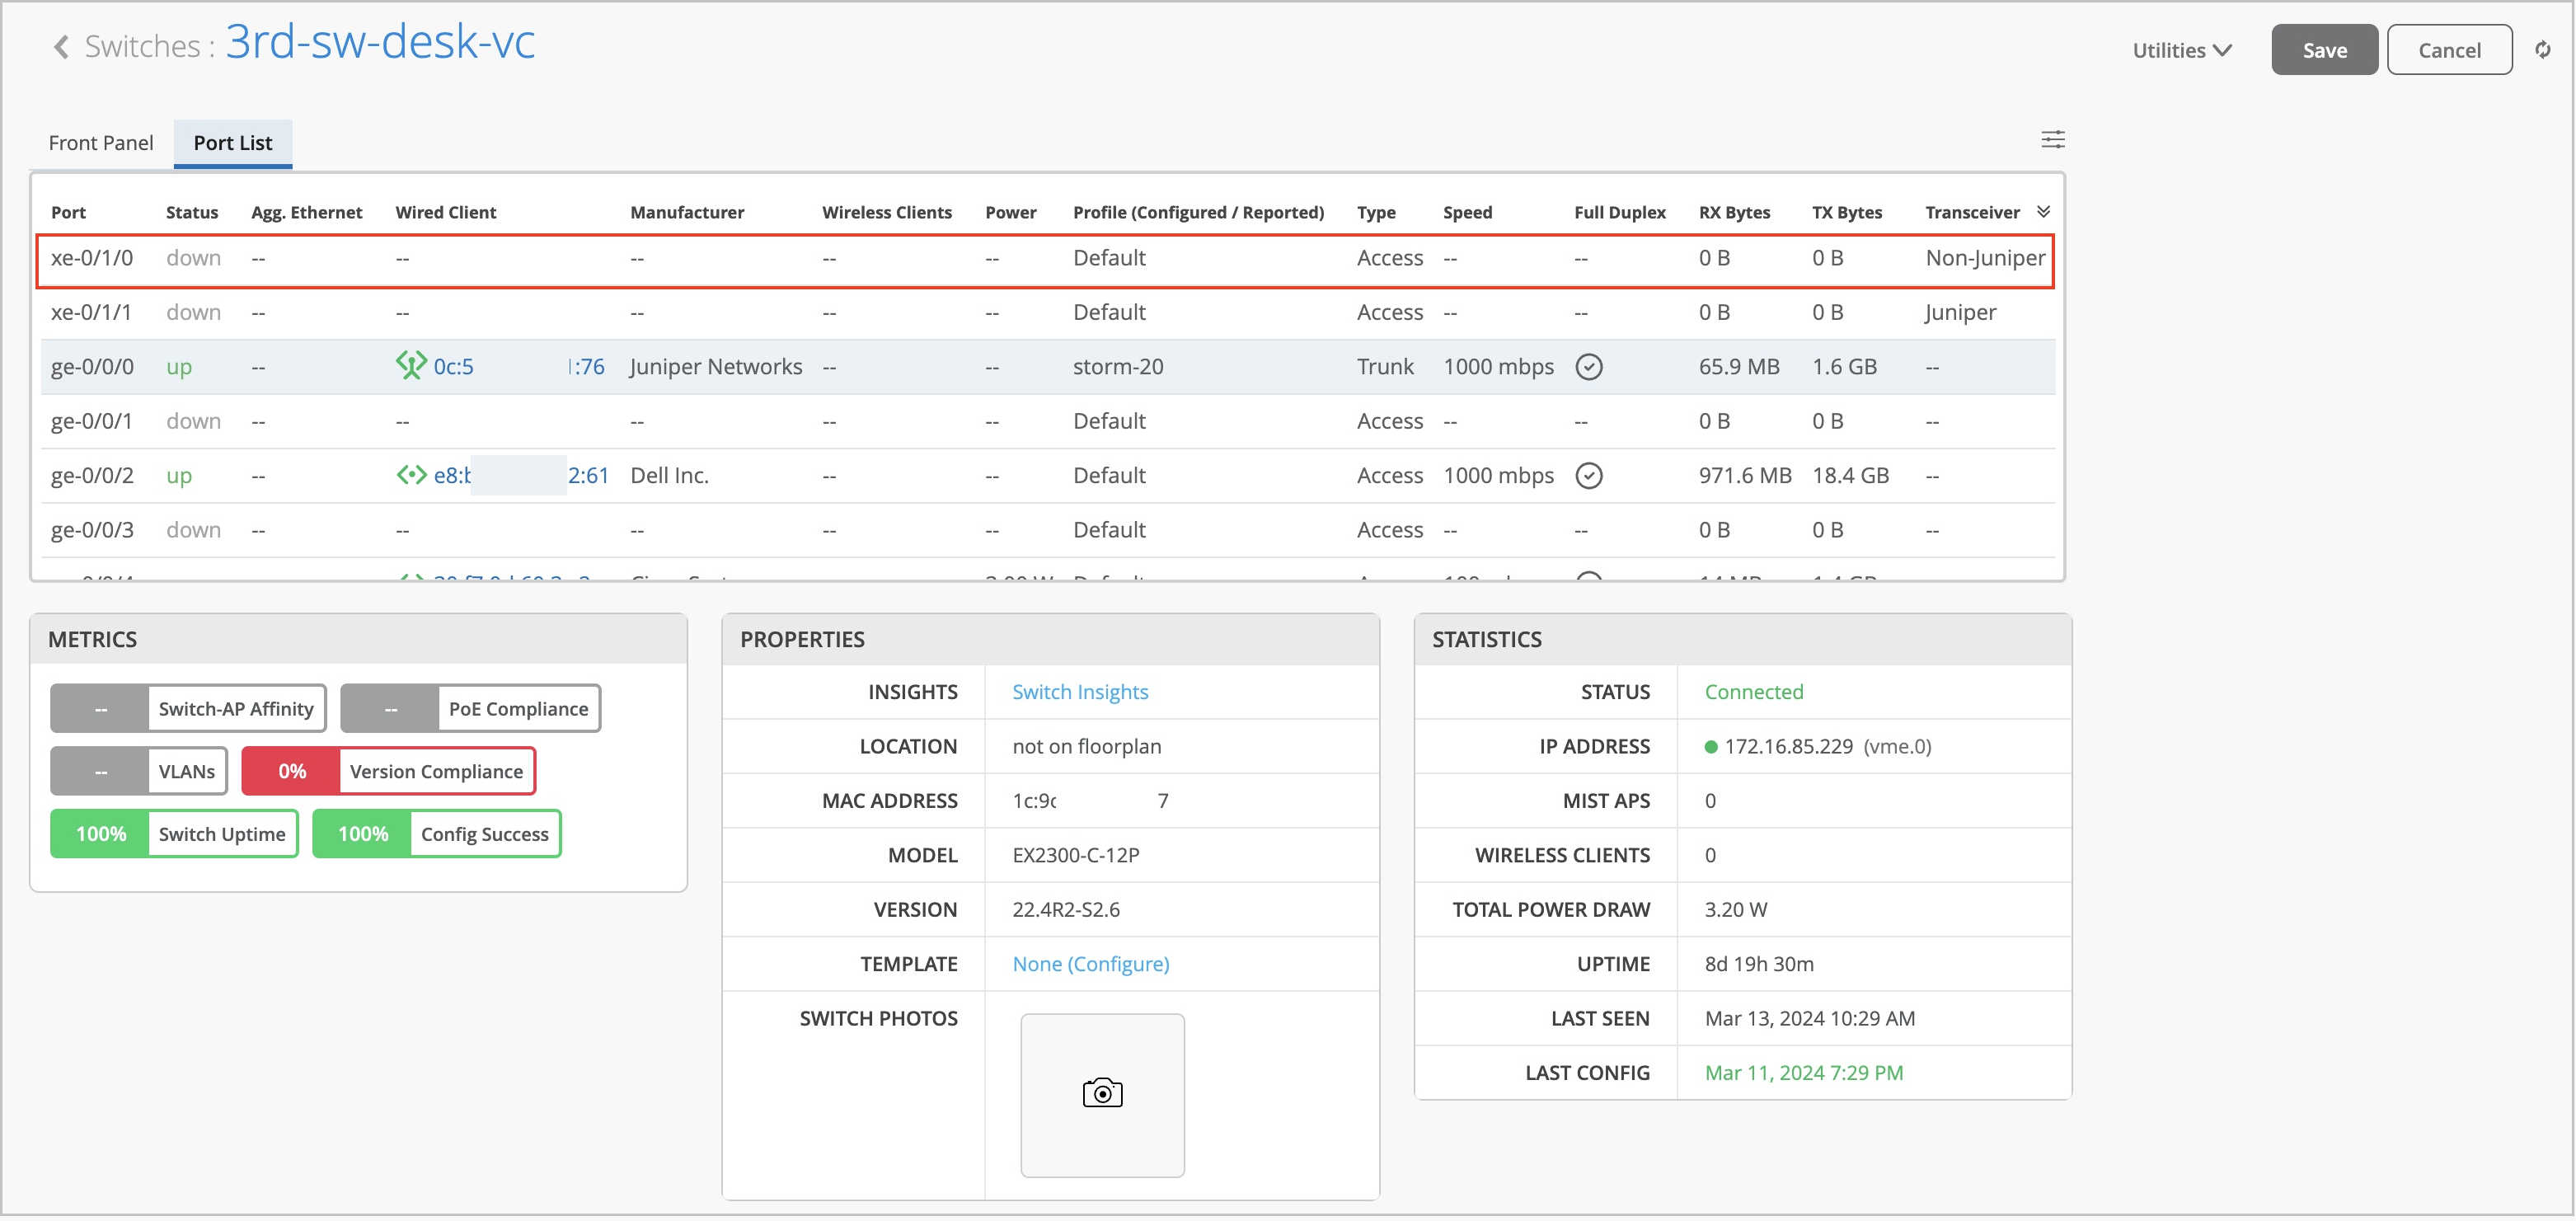Image resolution: width=2576 pixels, height=1221 pixels.
Task: Click full duplex checkmark on ge-0/0/0 row
Action: point(1588,367)
